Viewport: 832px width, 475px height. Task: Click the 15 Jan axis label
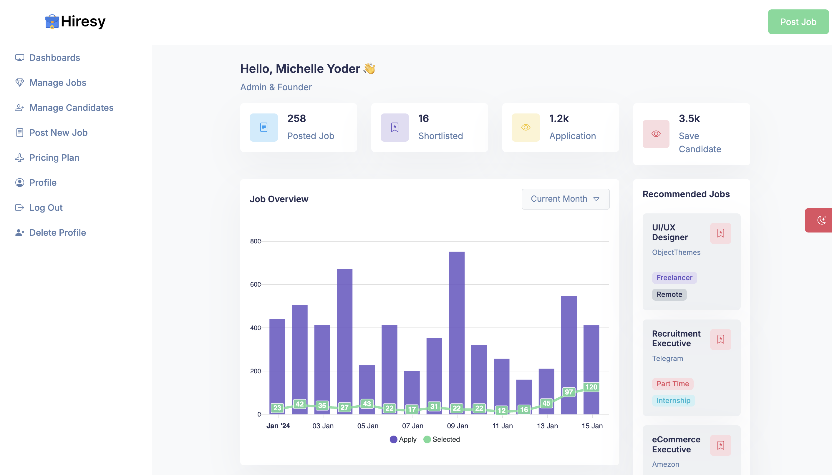(x=592, y=426)
